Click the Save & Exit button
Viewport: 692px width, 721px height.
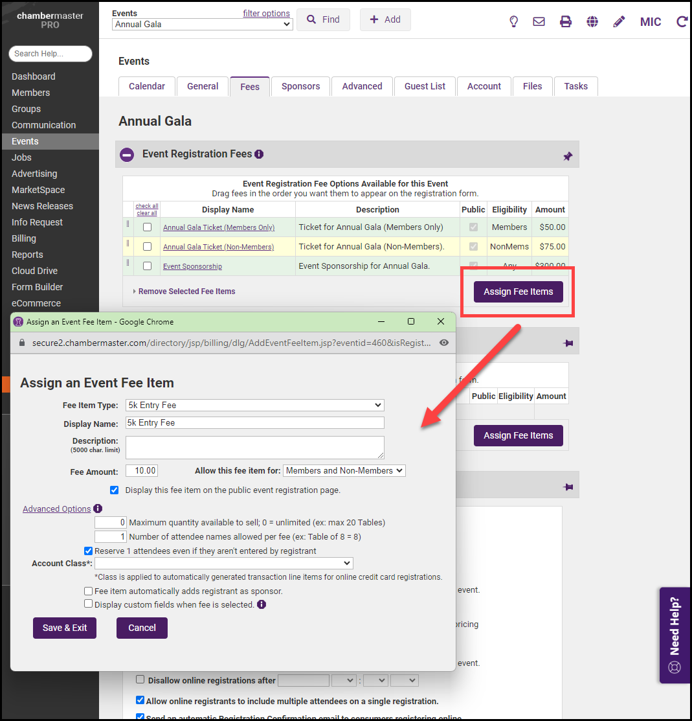pyautogui.click(x=65, y=628)
